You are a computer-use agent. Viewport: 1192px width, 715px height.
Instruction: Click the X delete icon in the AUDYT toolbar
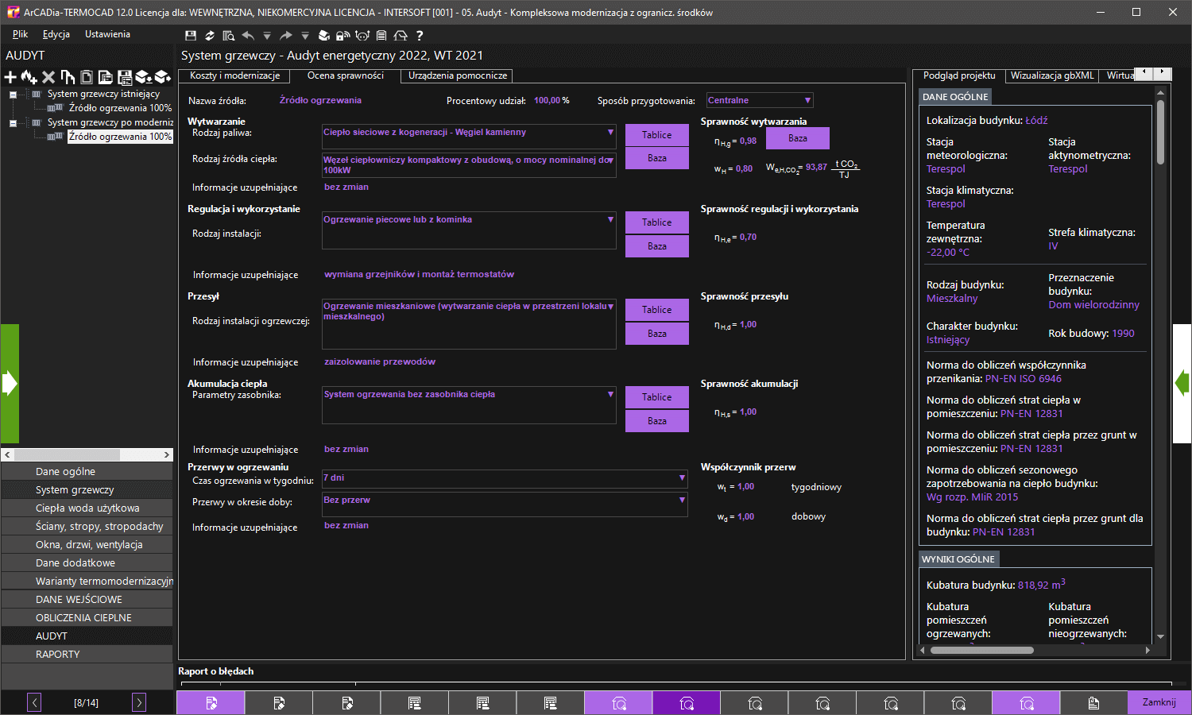[x=48, y=77]
